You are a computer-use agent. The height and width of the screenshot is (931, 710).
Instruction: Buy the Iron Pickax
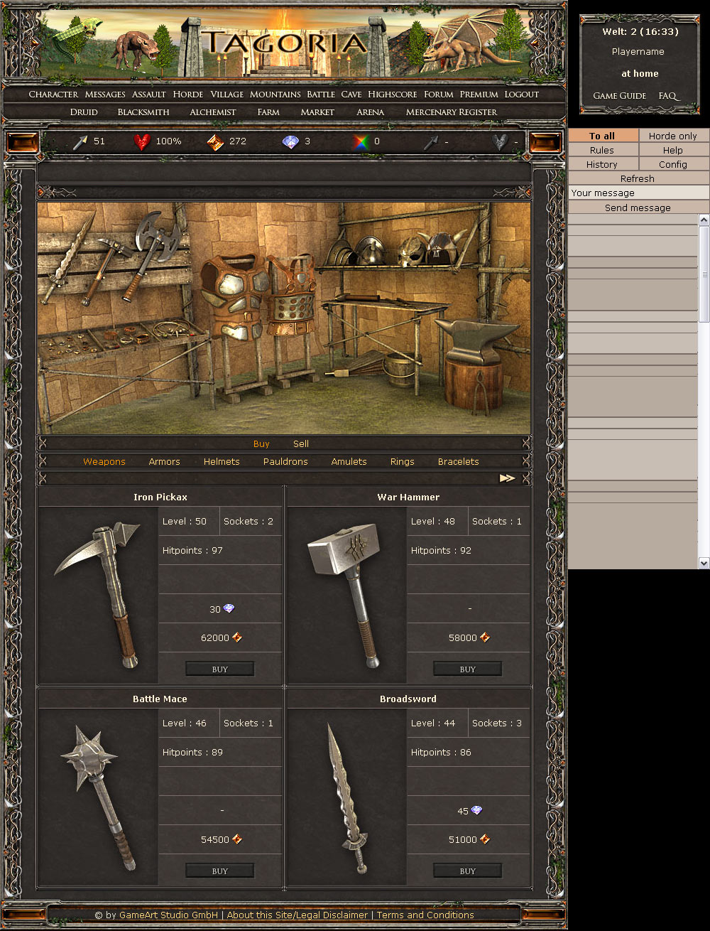(x=219, y=669)
